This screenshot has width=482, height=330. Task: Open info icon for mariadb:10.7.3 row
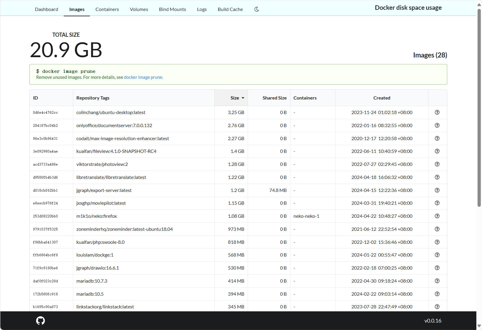[437, 281]
